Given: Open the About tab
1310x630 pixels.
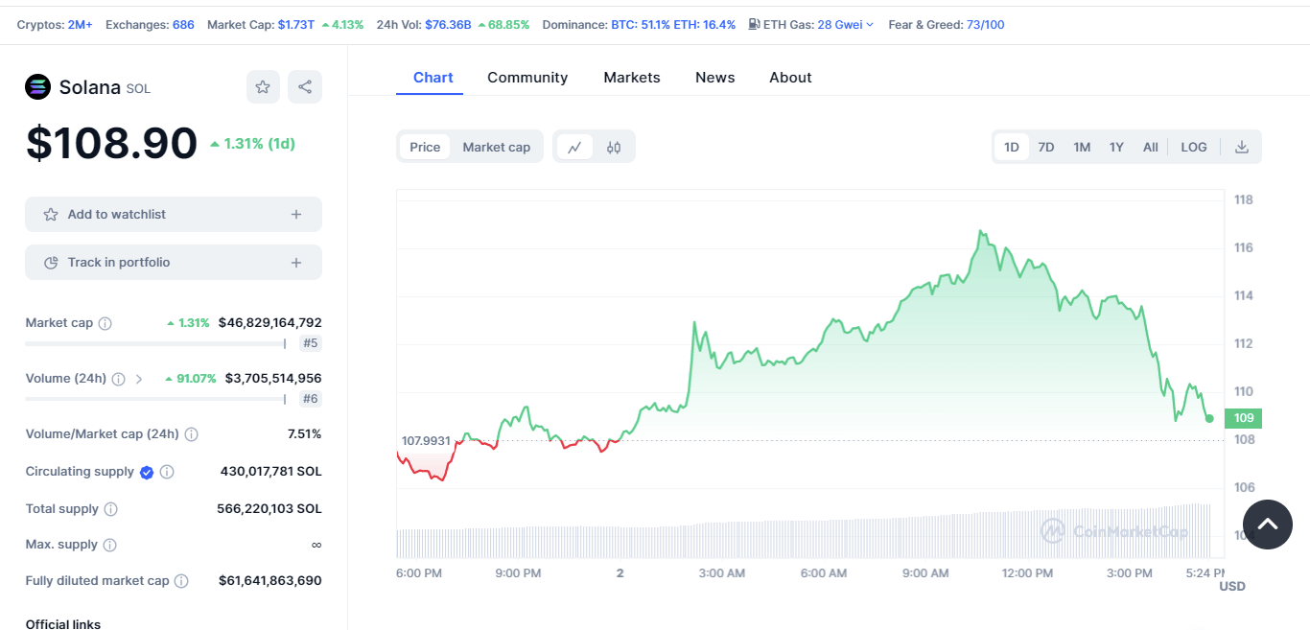Looking at the screenshot, I should click(790, 78).
